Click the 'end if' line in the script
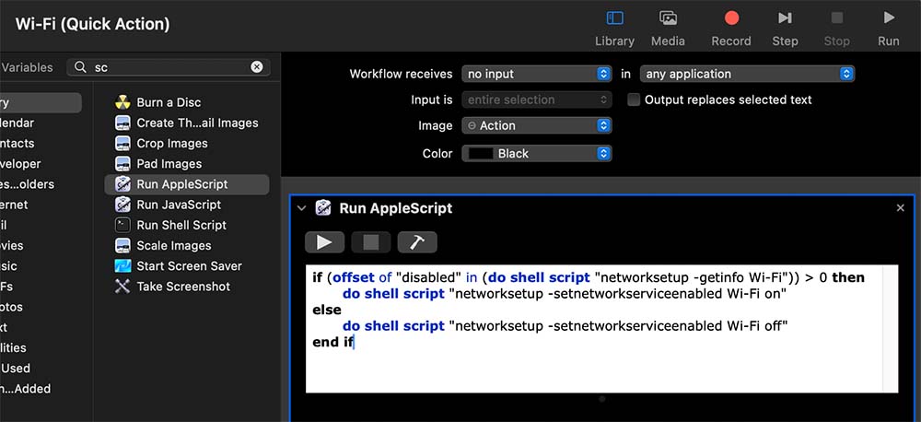Screen dimensions: 921x422 pos(333,342)
